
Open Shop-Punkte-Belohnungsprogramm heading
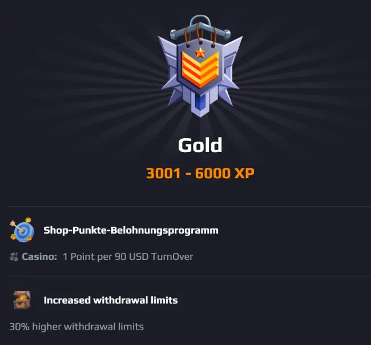131,230
